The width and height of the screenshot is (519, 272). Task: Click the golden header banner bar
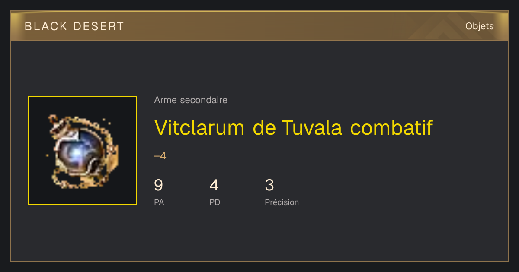pyautogui.click(x=259, y=26)
